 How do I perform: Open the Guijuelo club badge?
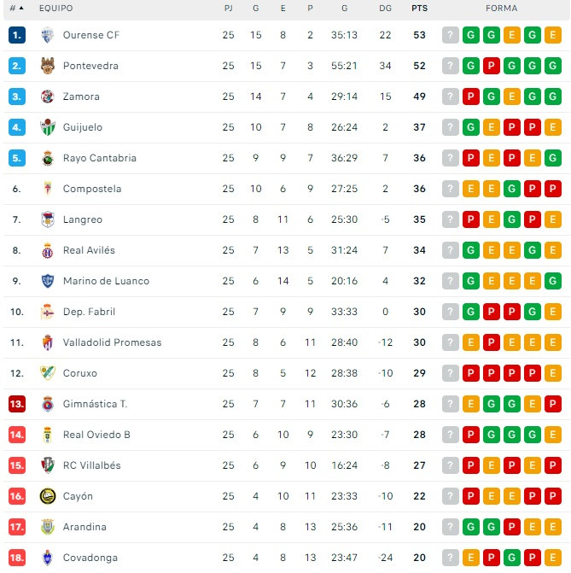coord(48,127)
